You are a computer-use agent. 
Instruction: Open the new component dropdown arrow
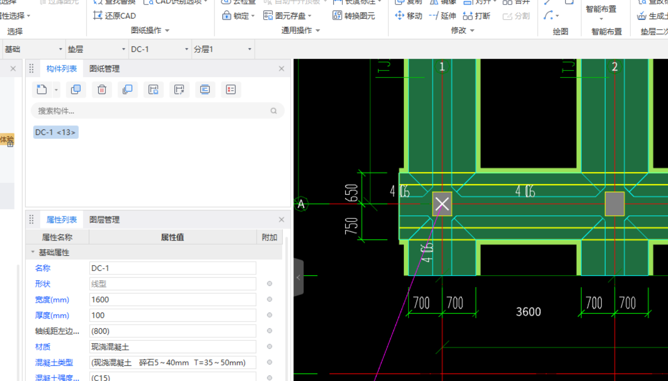coord(56,90)
